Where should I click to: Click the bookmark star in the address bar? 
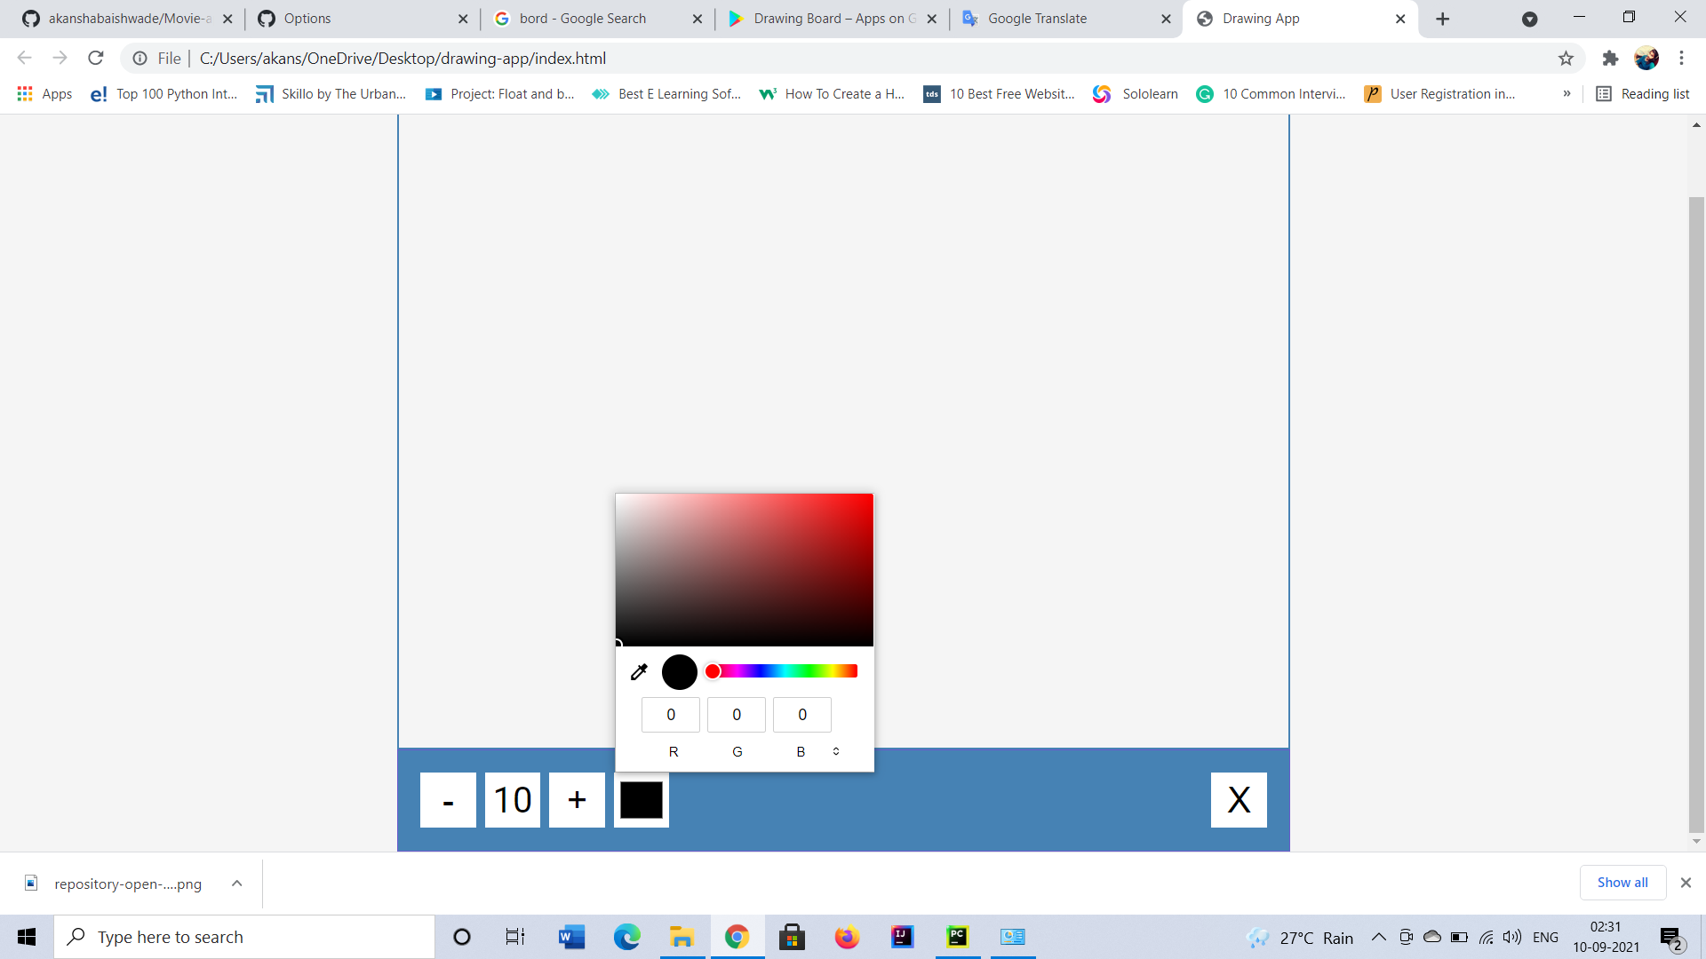click(1566, 58)
